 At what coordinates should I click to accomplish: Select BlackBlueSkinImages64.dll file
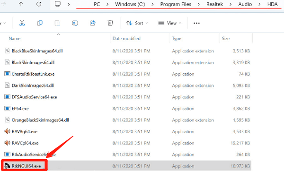pos(37,51)
